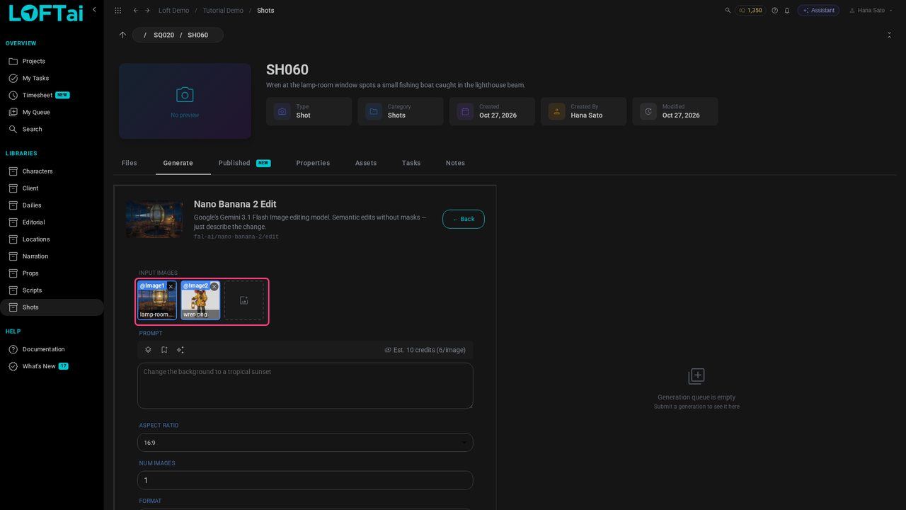The image size is (906, 510).
Task: Open the Scripts library
Action: coord(52,290)
